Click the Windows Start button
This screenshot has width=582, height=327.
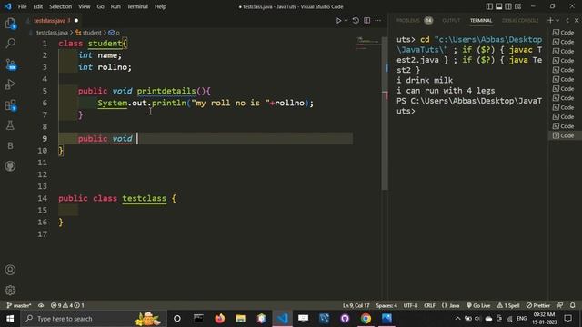coord(10,319)
